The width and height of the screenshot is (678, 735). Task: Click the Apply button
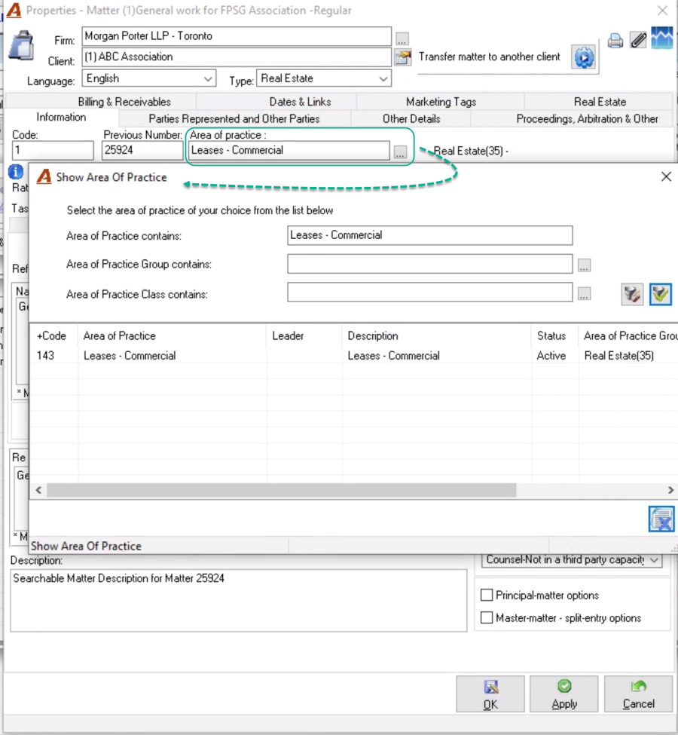pyautogui.click(x=564, y=694)
